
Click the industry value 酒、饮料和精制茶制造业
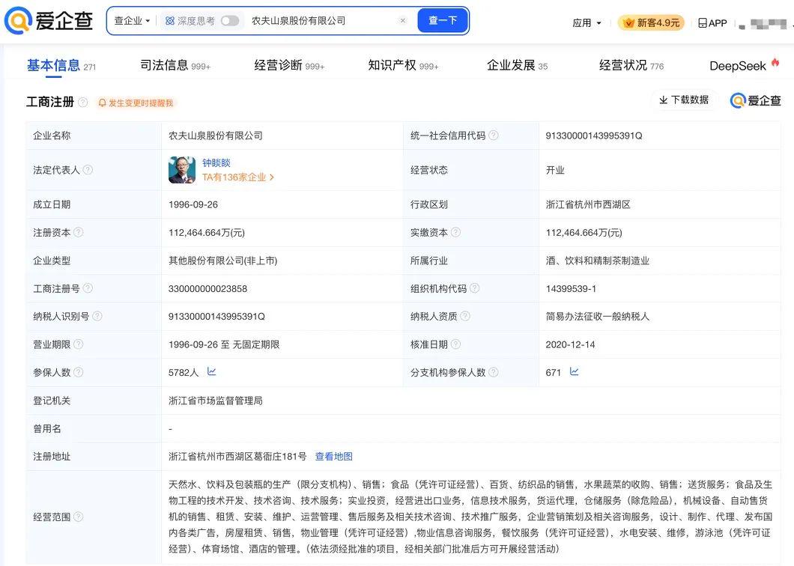coord(598,261)
